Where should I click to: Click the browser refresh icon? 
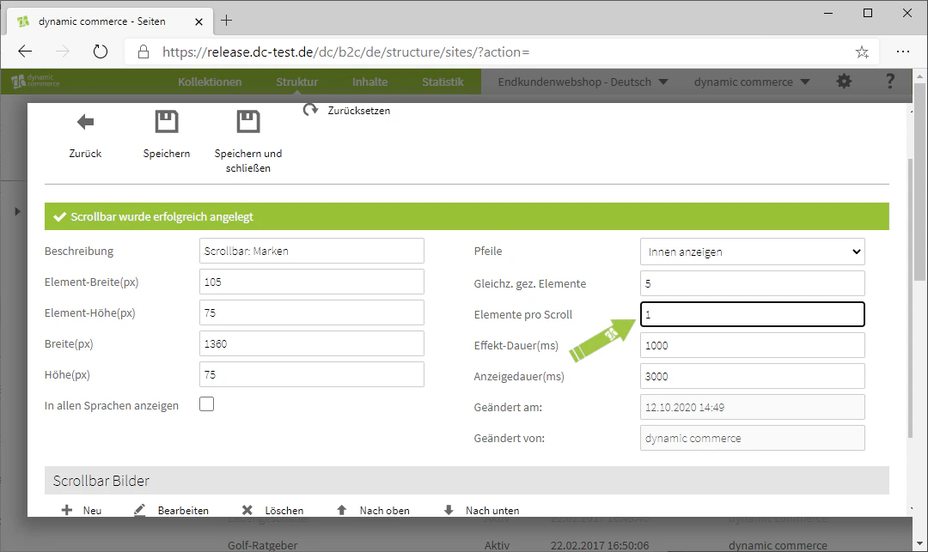[101, 52]
